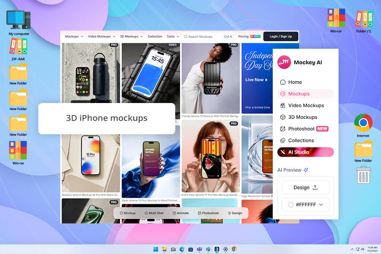This screenshot has height=254, width=381.
Task: Open the iPhone 16 Pro blank mockup thumbnail
Action: [91, 163]
